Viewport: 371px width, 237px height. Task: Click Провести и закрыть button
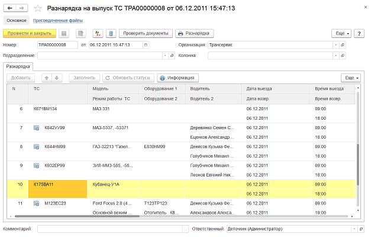(30, 34)
